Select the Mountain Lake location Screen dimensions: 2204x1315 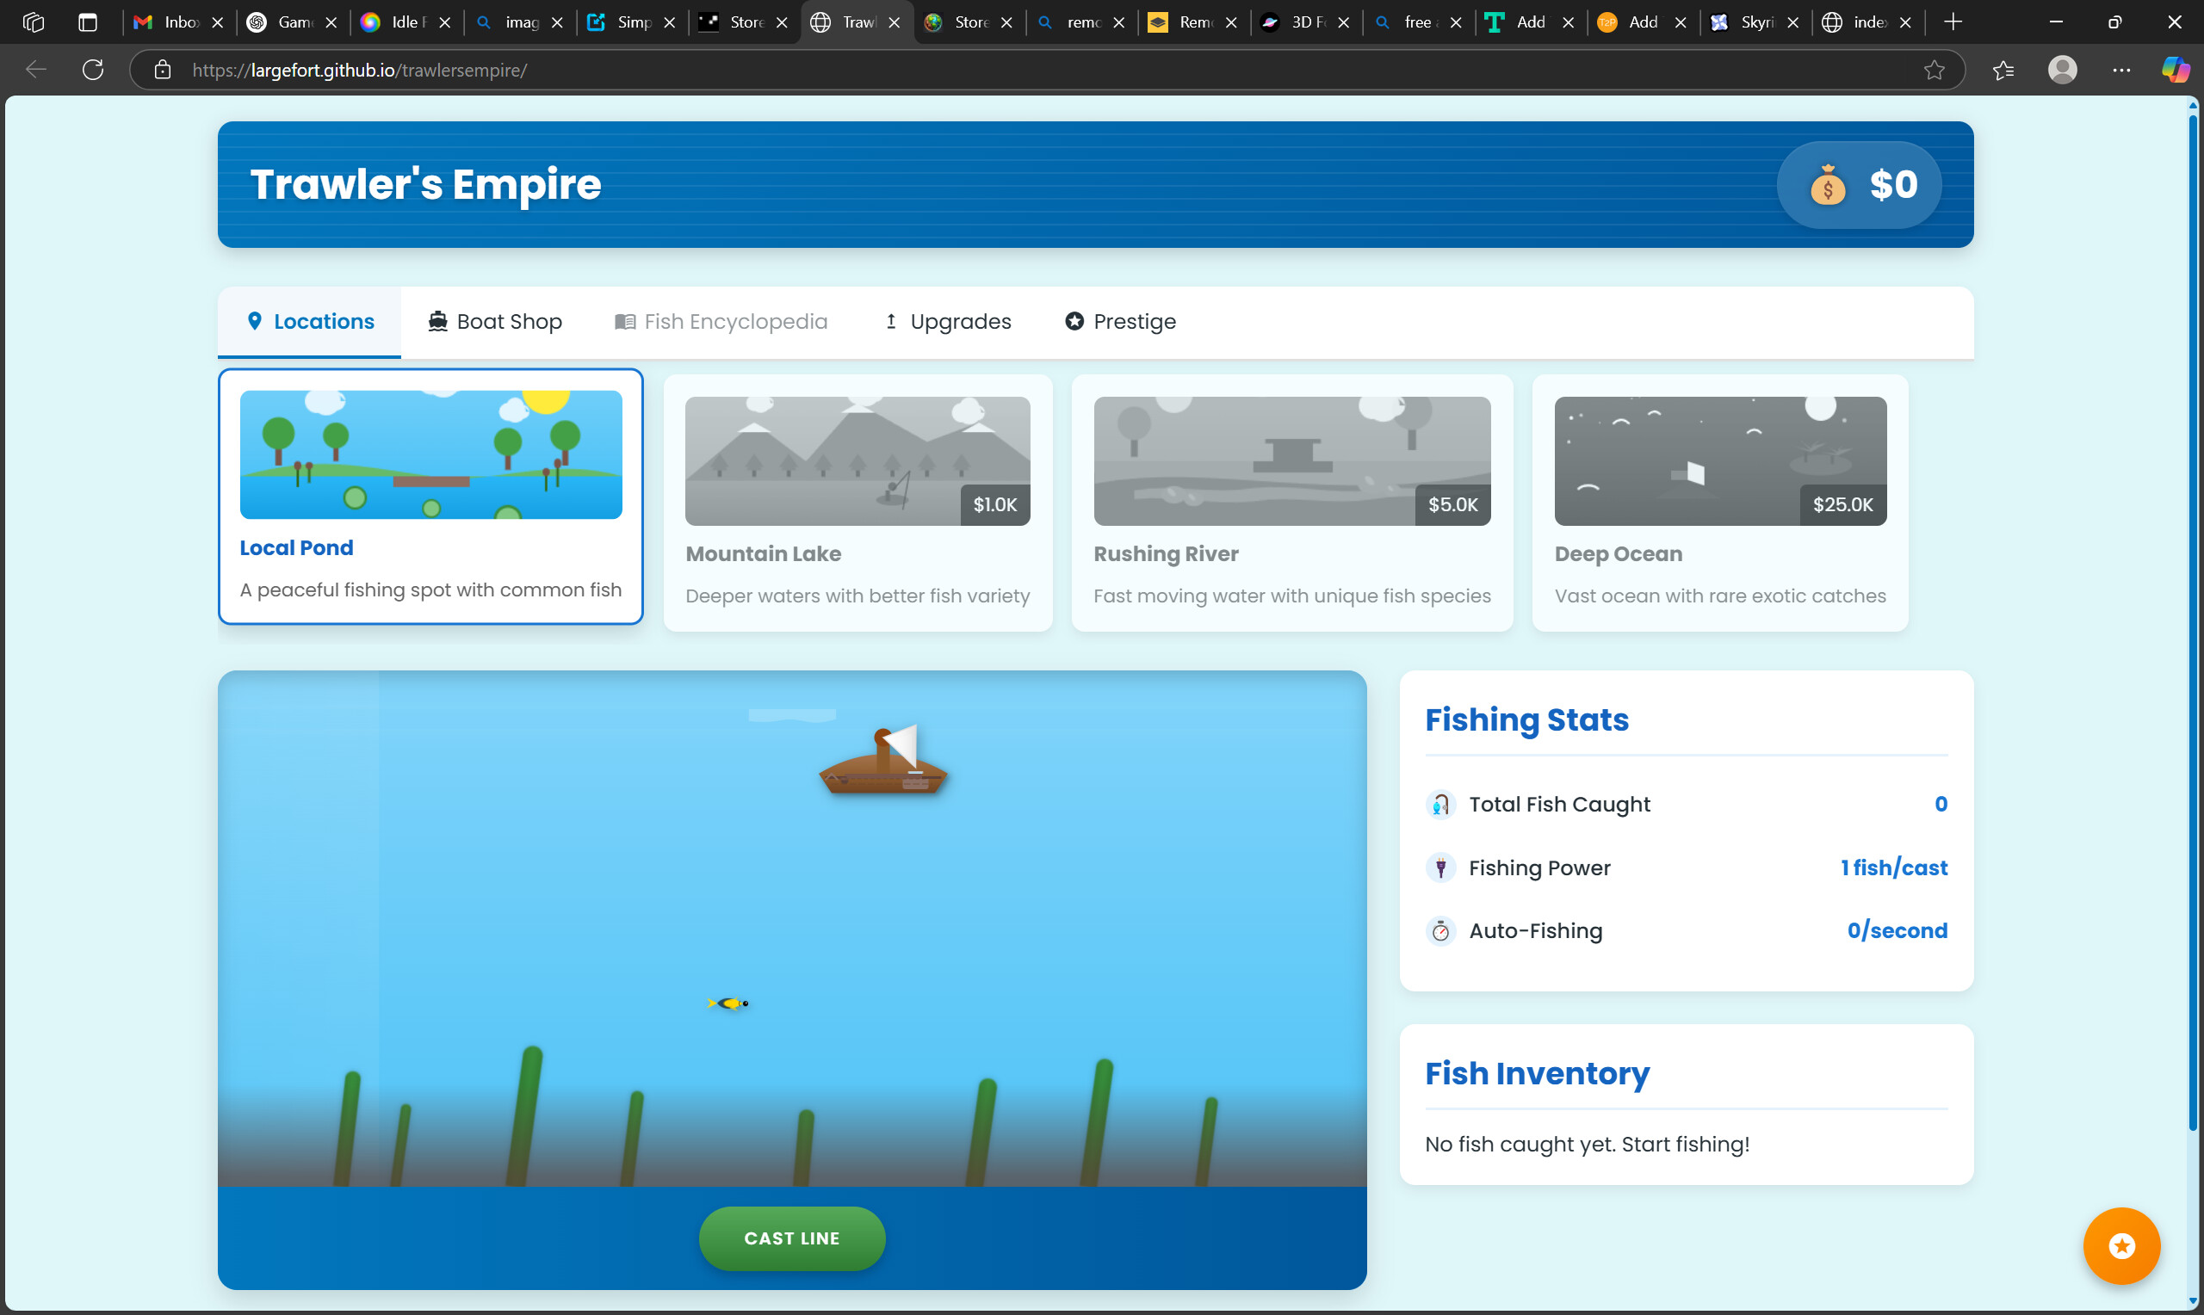coord(857,502)
